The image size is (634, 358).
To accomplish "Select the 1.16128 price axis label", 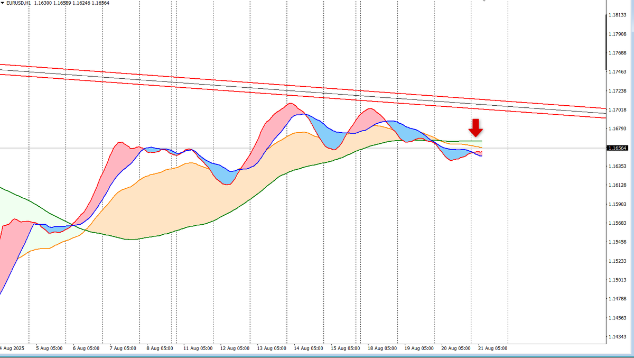I will pos(617,185).
